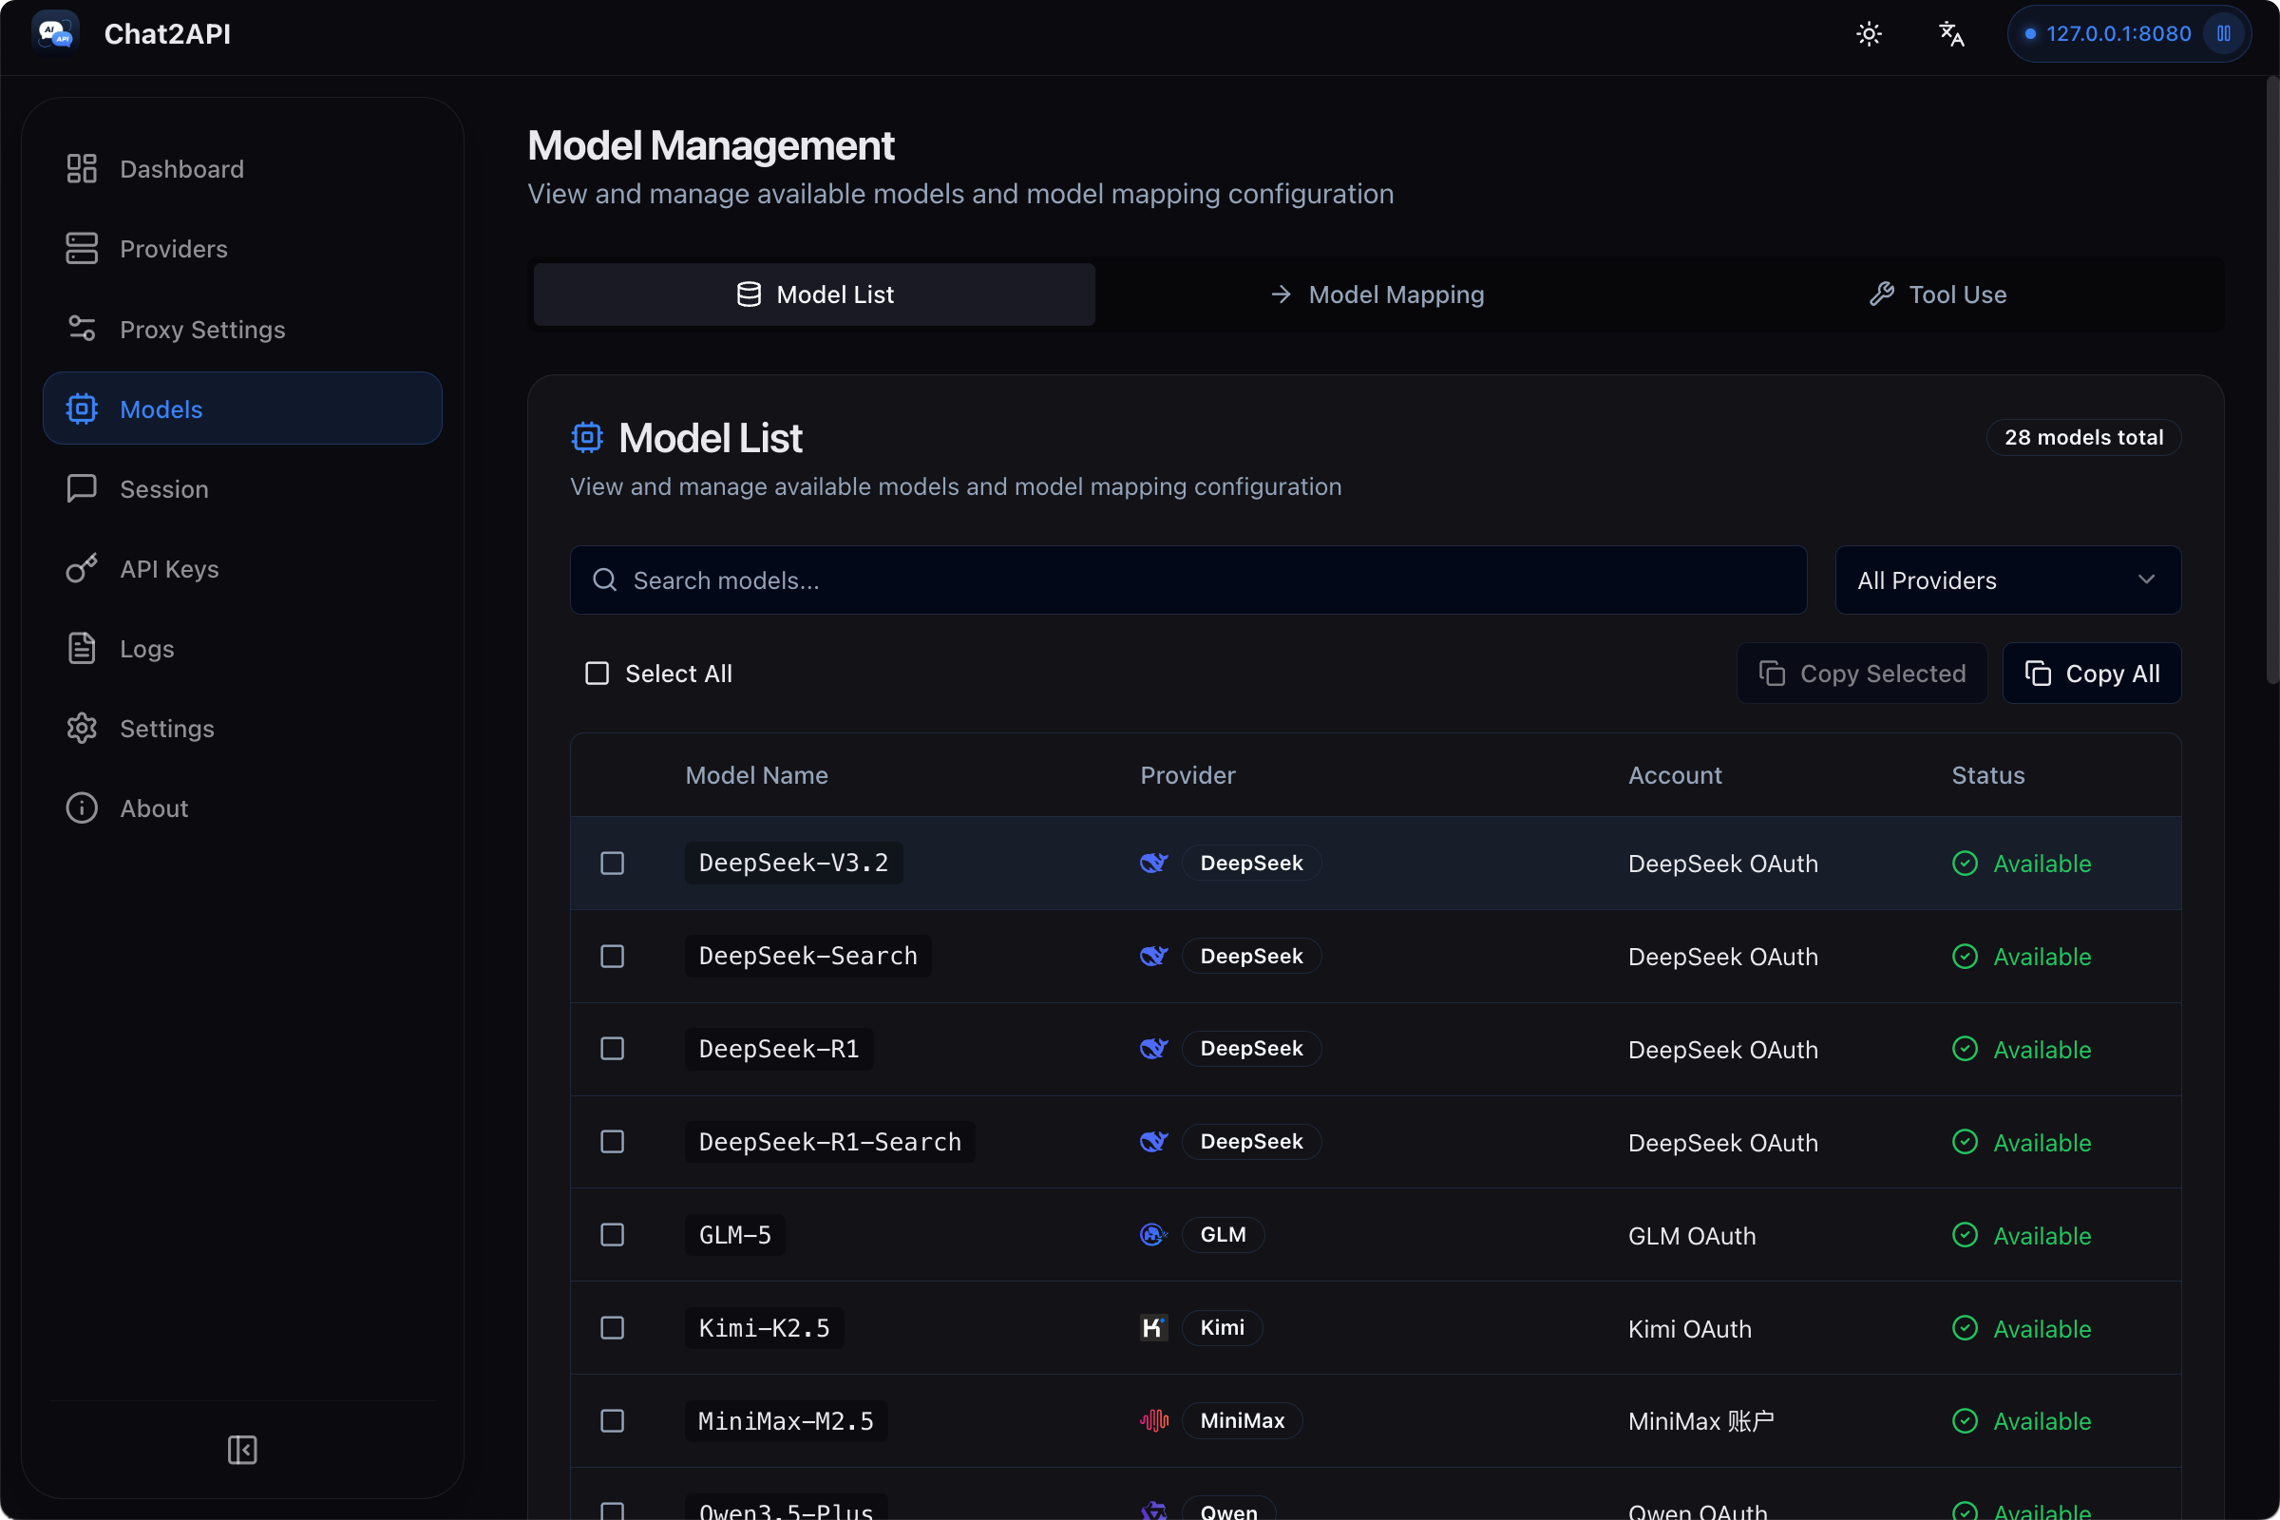Open the About page
The height and width of the screenshot is (1520, 2280).
[242, 808]
